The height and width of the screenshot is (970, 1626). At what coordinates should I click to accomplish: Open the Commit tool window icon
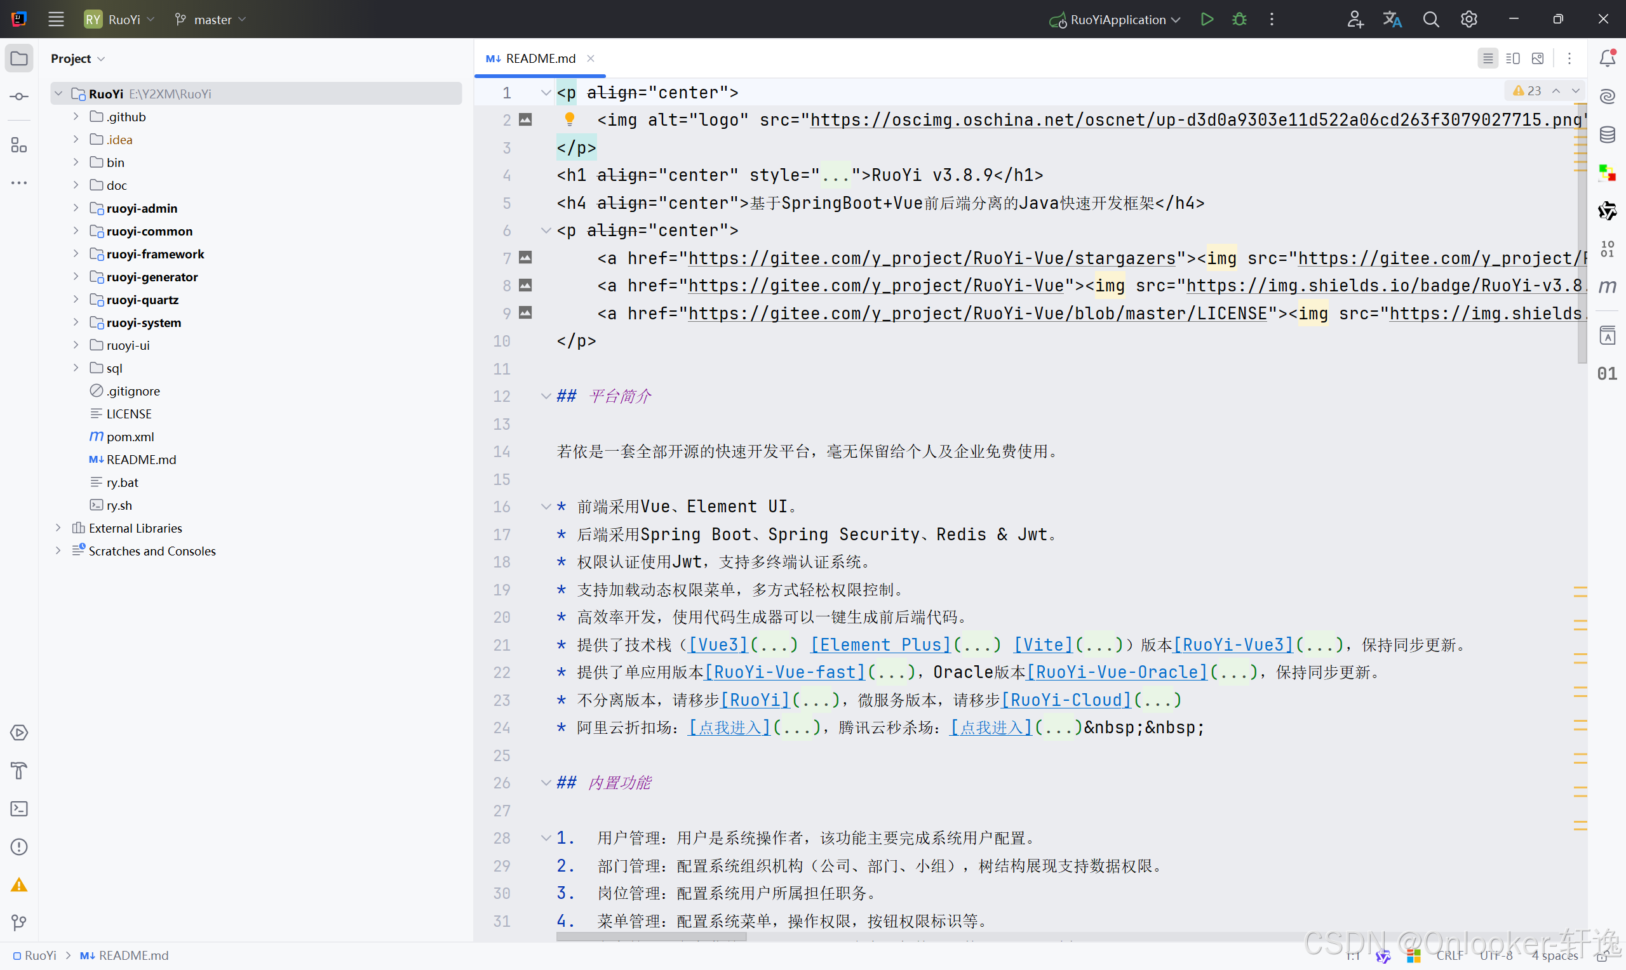click(x=19, y=96)
